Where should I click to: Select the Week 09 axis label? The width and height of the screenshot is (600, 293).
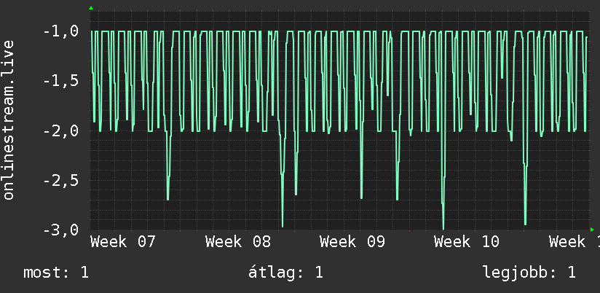point(352,242)
